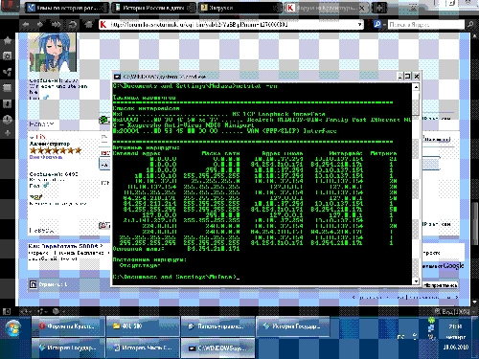Expand the address bar history dropdown
This screenshot has width=479, height=359.
pos(360,24)
